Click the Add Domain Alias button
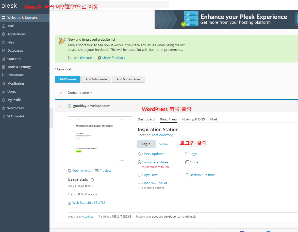Viewport: 298px width, 232px height. click(x=128, y=79)
